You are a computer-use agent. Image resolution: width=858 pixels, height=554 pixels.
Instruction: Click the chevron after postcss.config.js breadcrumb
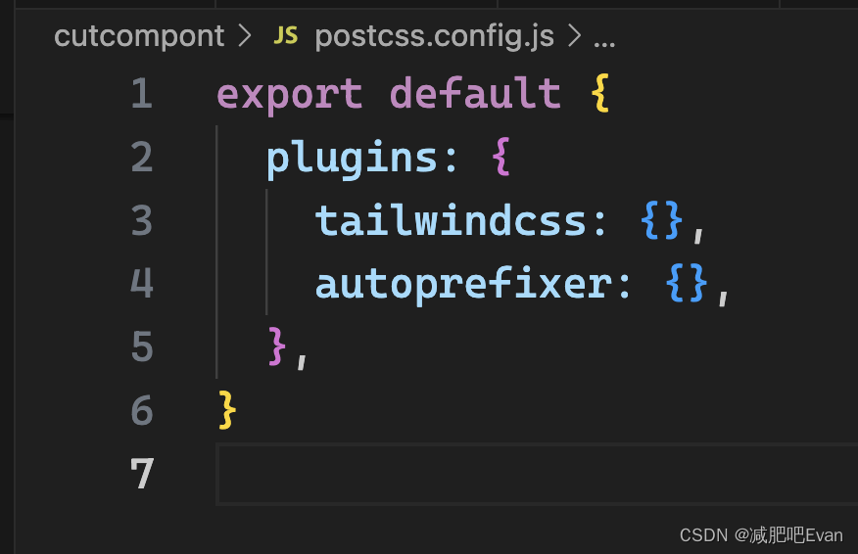[574, 36]
